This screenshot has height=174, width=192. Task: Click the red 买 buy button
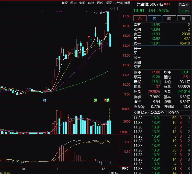coord(140,18)
